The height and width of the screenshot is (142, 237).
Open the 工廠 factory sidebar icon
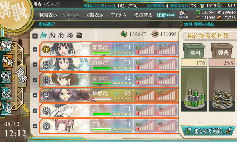point(6,109)
